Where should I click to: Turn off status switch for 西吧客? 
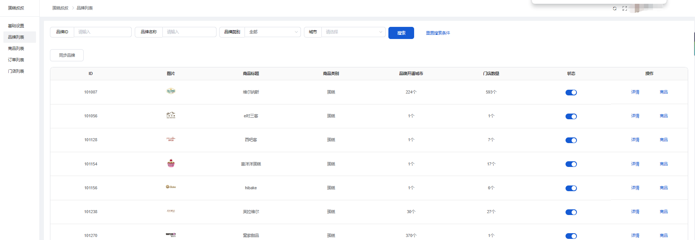click(571, 140)
